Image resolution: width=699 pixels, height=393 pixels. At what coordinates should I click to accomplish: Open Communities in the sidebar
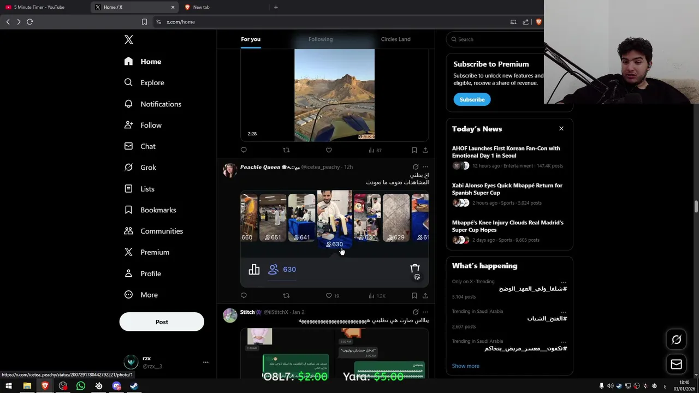coord(153,231)
